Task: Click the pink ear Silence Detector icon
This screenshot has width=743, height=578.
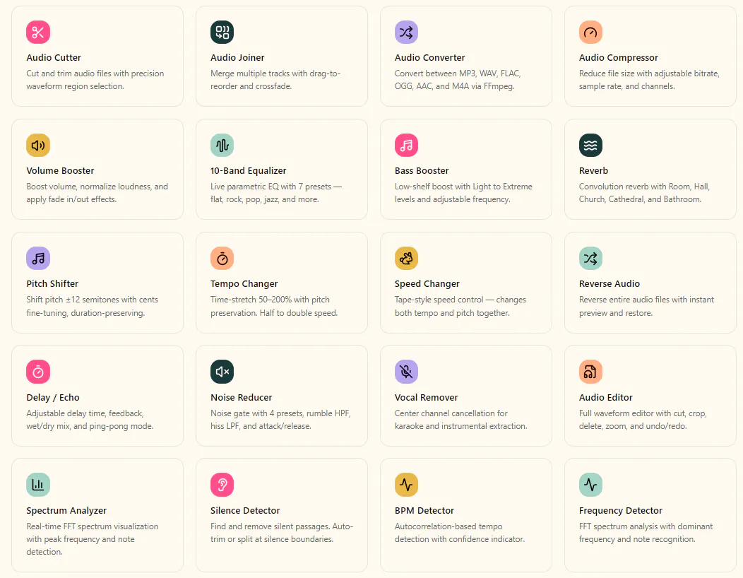Action: (222, 485)
